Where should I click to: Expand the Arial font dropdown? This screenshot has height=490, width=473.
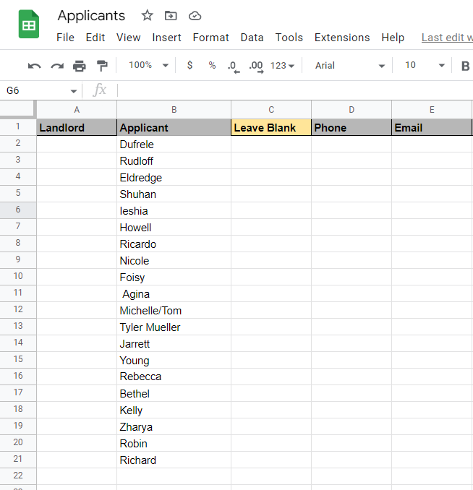coord(350,66)
